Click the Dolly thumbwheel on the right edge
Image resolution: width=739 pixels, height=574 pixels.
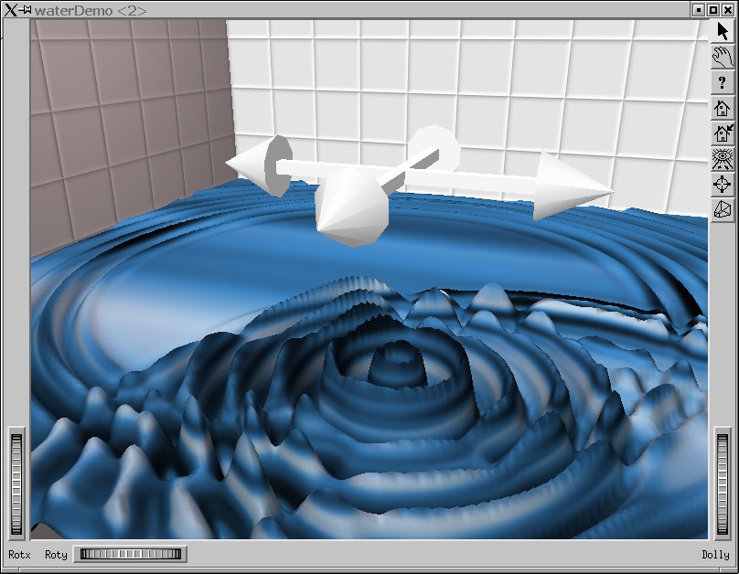point(722,484)
